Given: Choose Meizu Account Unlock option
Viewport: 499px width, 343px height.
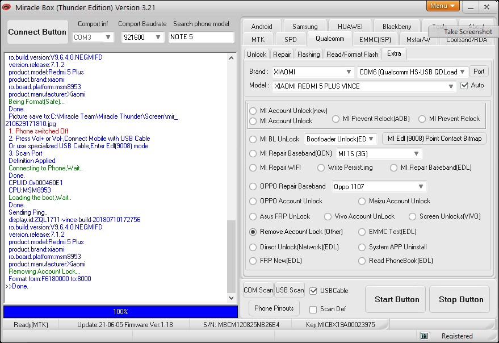Looking at the screenshot, I should [x=362, y=201].
